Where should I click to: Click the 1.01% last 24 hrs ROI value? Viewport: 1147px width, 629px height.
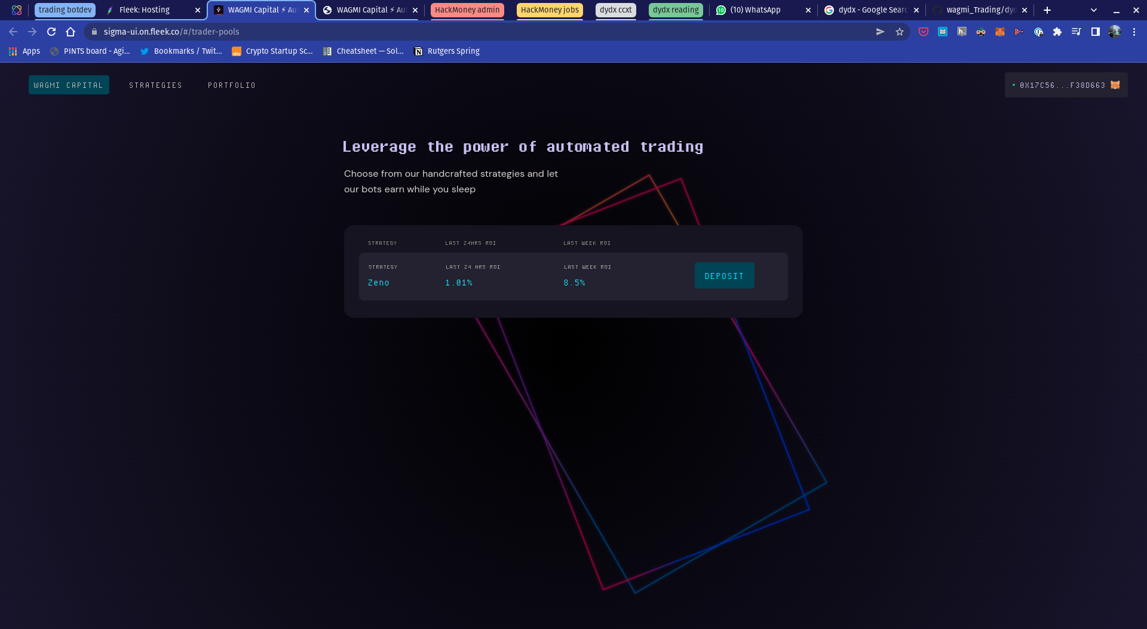459,283
